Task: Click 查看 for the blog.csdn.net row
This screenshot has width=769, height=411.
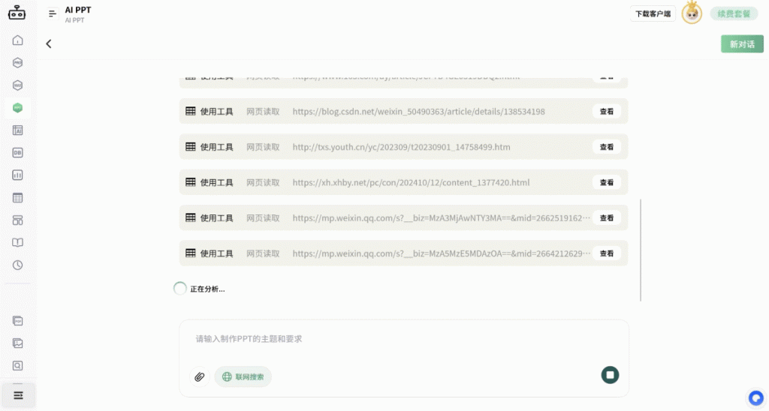Action: click(607, 111)
